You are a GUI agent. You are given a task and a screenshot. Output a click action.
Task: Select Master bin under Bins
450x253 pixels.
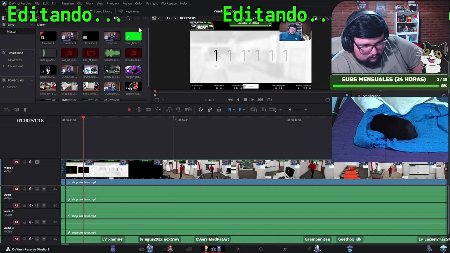click(12, 32)
